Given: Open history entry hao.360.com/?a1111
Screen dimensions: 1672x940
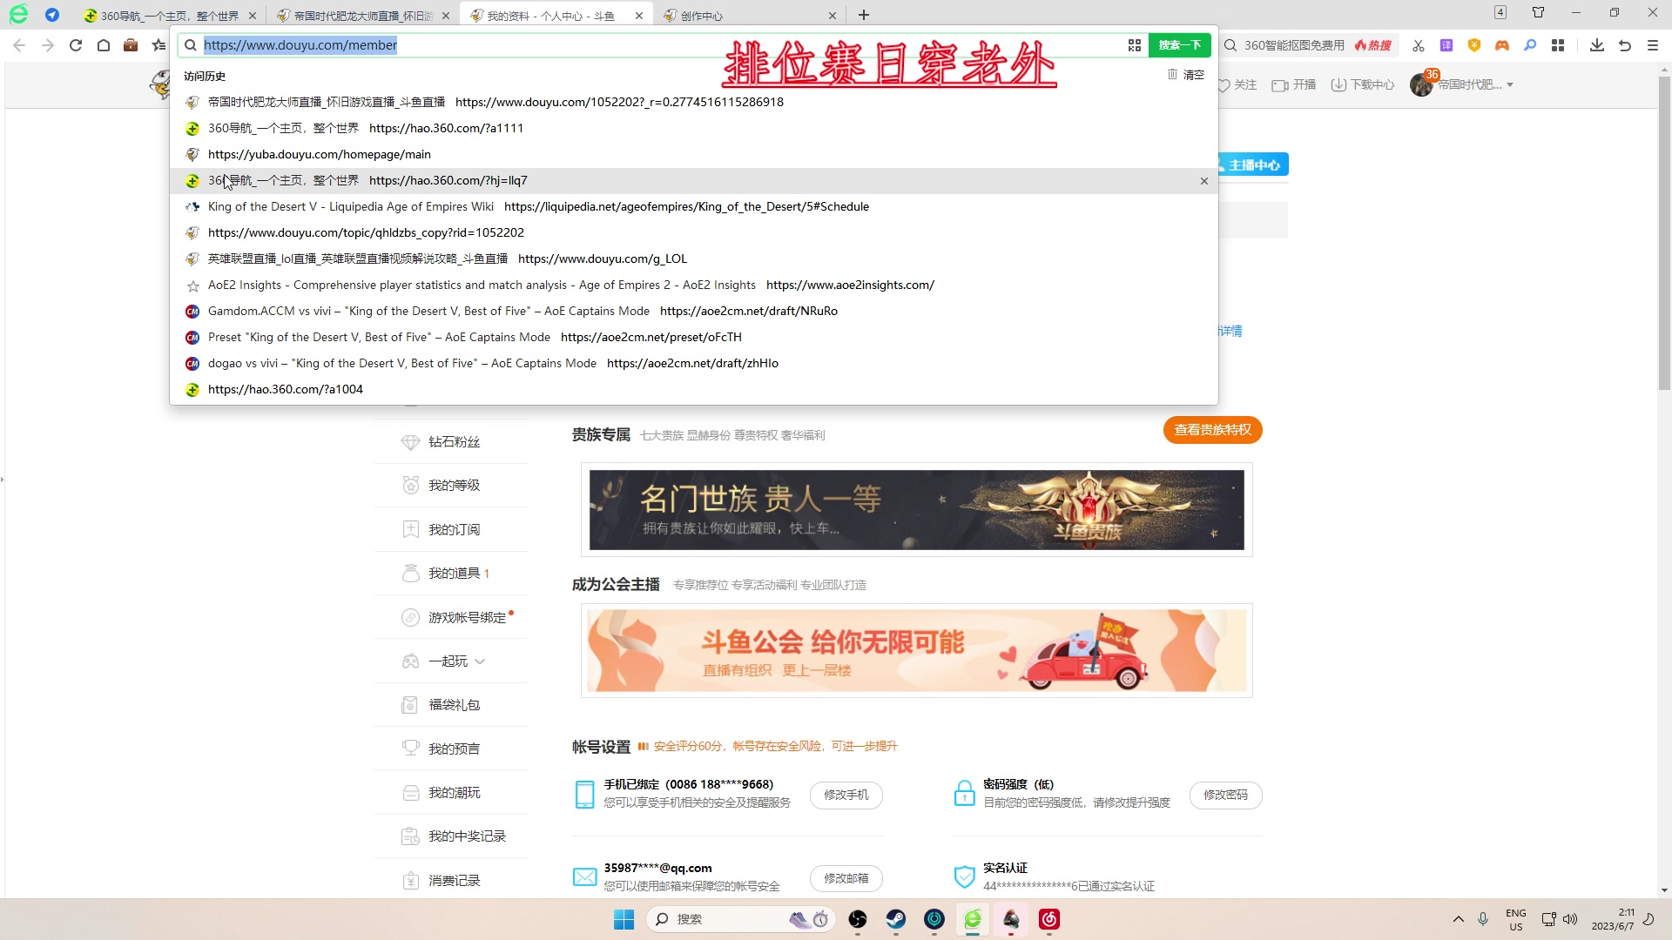Looking at the screenshot, I should coord(693,128).
